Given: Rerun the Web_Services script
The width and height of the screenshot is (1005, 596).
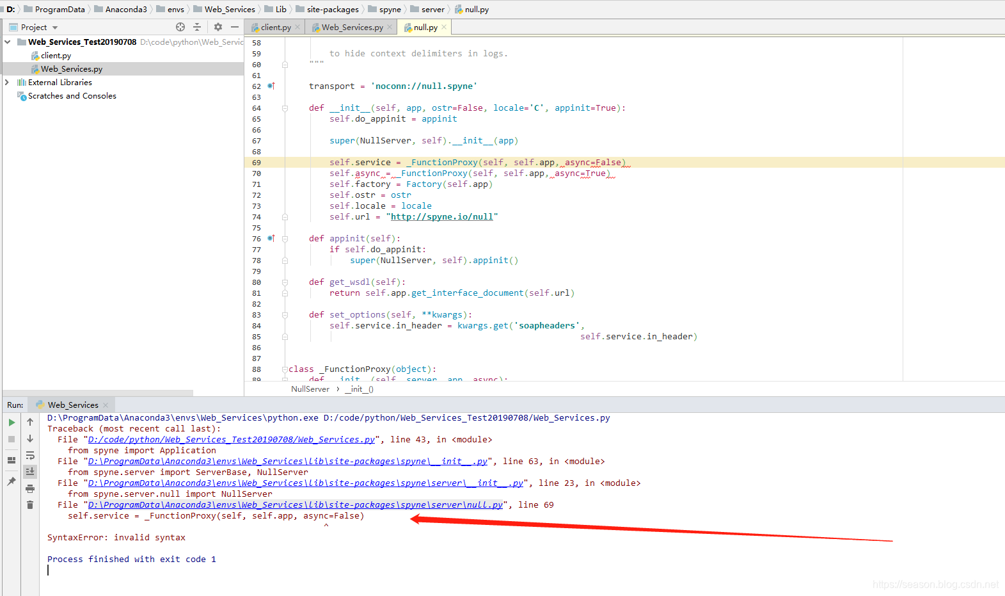Looking at the screenshot, I should [12, 423].
